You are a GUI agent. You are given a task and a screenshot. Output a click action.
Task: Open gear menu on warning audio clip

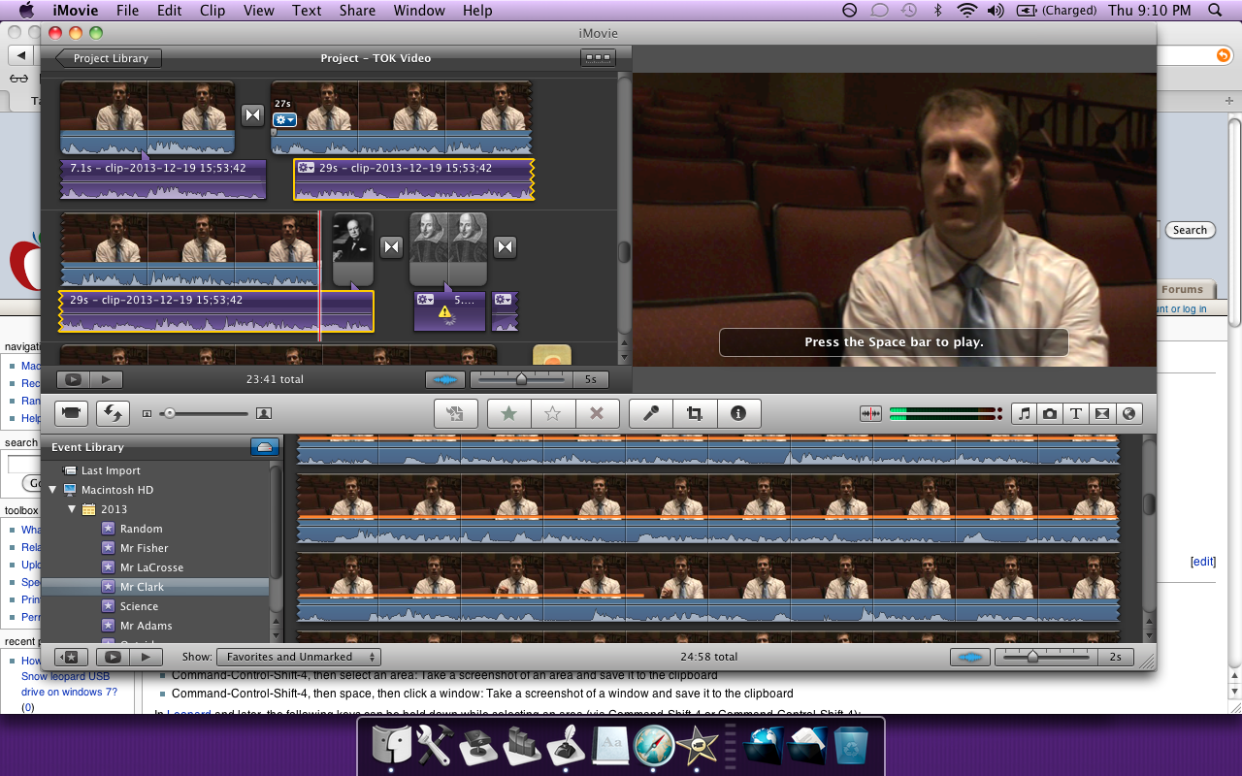tap(426, 300)
